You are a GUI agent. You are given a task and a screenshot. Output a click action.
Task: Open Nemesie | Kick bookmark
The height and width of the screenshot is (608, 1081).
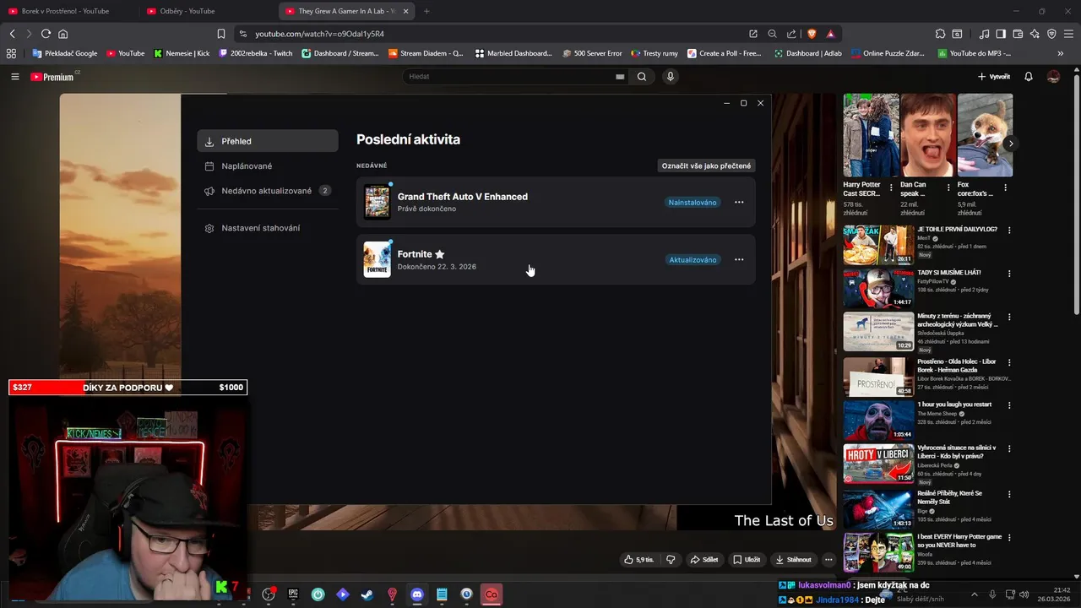point(182,53)
